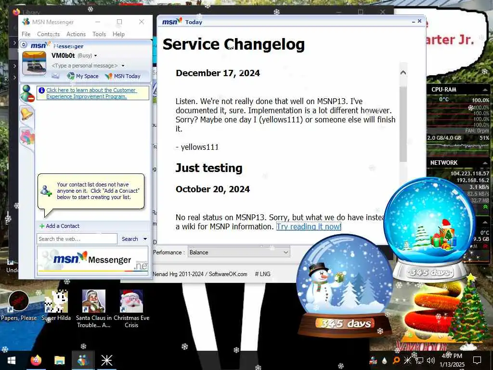Viewport: 493px width, 370px height.
Task: Click the 104.223.118.57 IP address text
Action: [x=470, y=173]
